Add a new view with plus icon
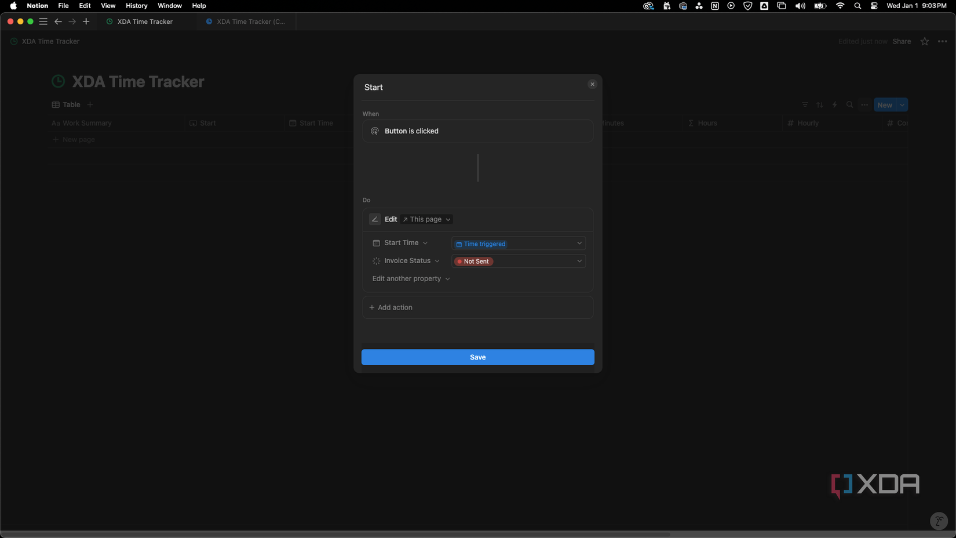Viewport: 956px width, 538px height. pyautogui.click(x=90, y=105)
